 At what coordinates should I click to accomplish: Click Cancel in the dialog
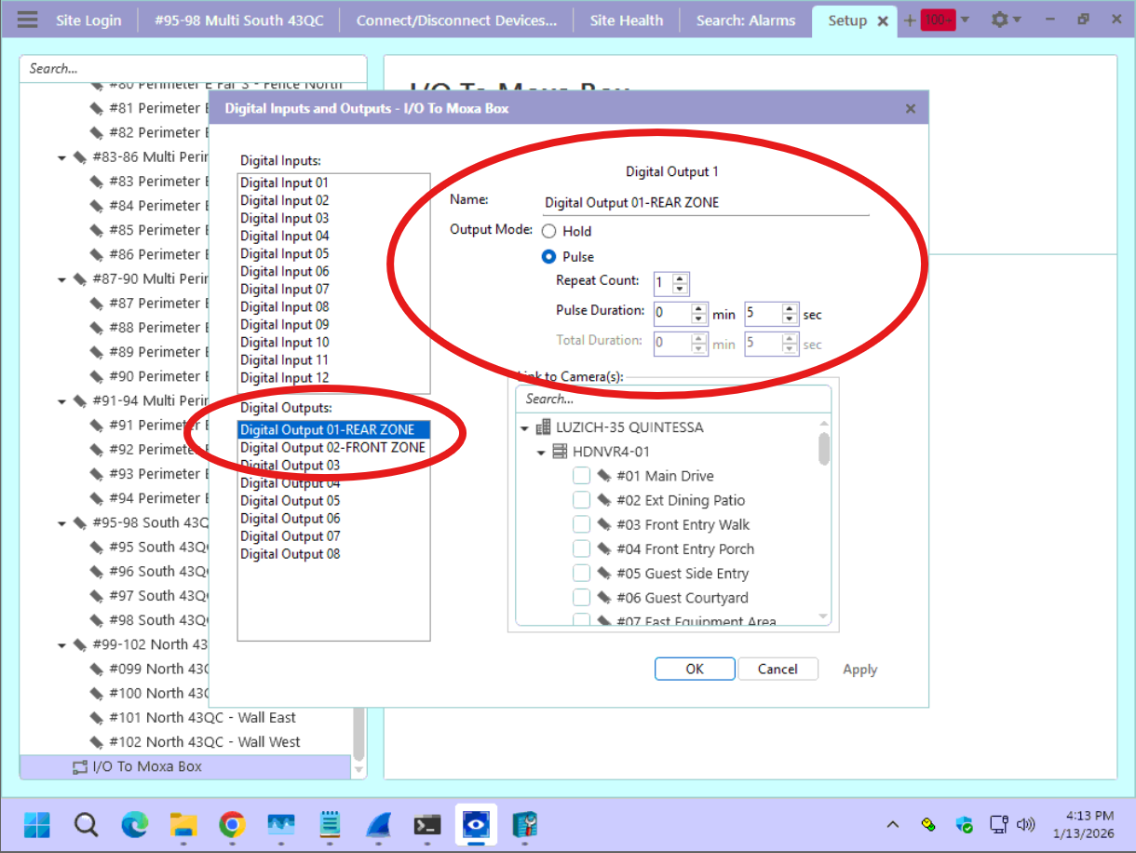click(778, 669)
